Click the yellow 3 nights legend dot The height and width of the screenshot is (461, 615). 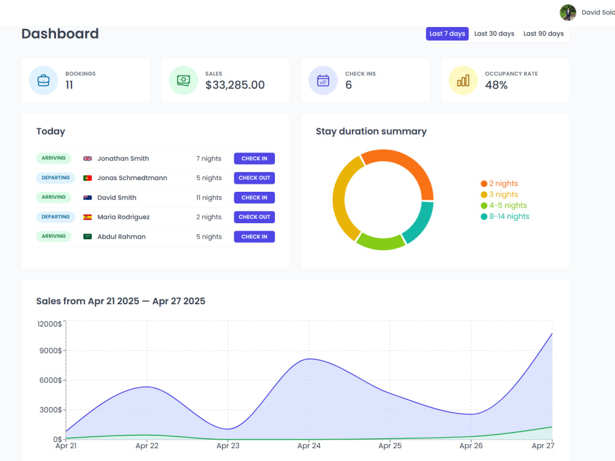484,194
